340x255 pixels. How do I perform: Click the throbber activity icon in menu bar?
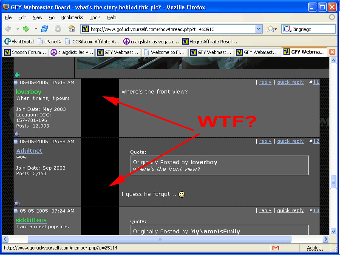pos(332,17)
